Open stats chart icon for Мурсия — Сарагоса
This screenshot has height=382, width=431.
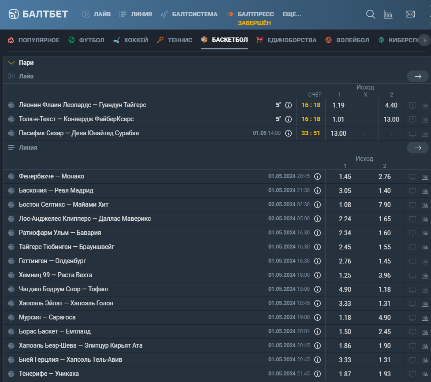tap(425, 317)
